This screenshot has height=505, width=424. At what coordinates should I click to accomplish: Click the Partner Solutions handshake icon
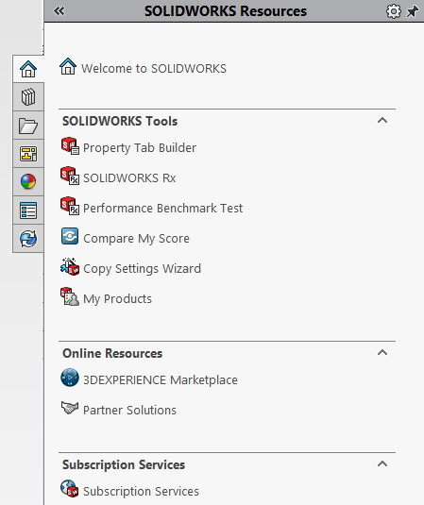70,408
